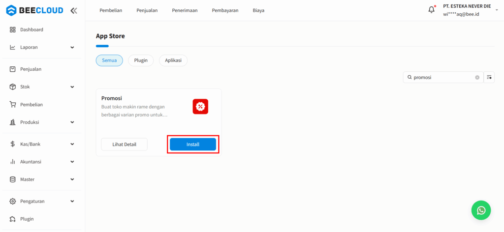Click the account email wi****aq@bee.id

coord(461,14)
